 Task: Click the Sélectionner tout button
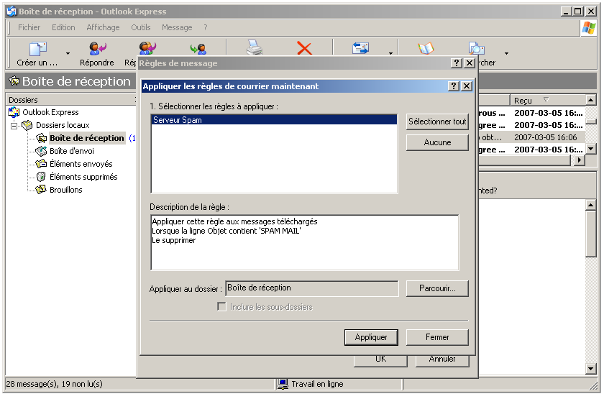point(437,121)
